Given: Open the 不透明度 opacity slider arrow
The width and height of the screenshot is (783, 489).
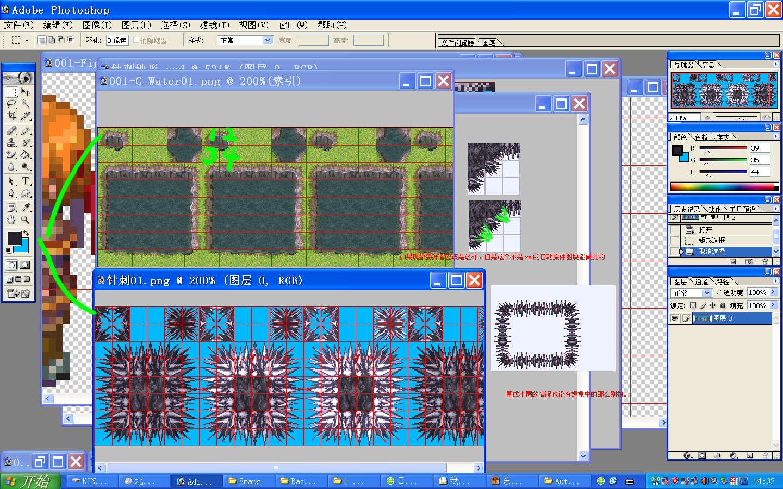Looking at the screenshot, I should [773, 292].
